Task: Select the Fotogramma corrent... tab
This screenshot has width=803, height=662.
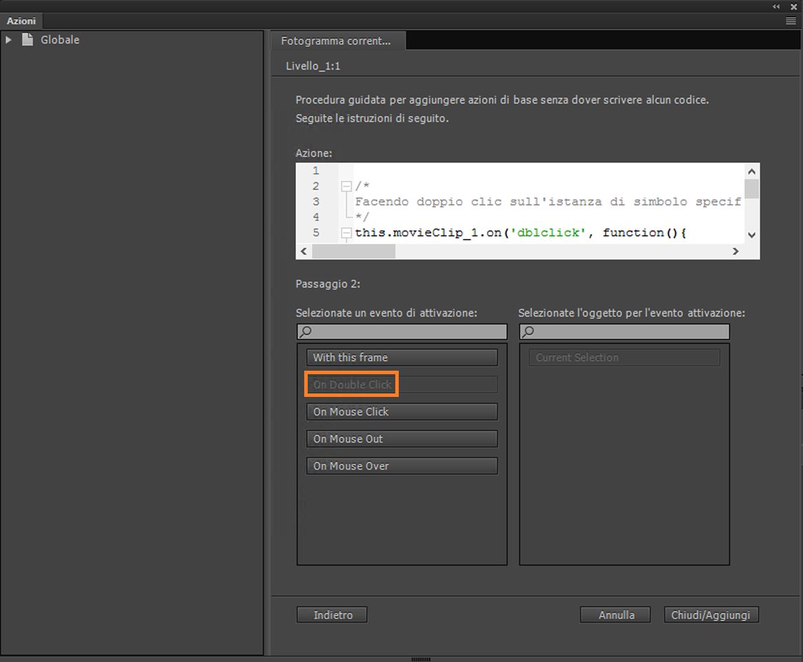Action: (337, 41)
